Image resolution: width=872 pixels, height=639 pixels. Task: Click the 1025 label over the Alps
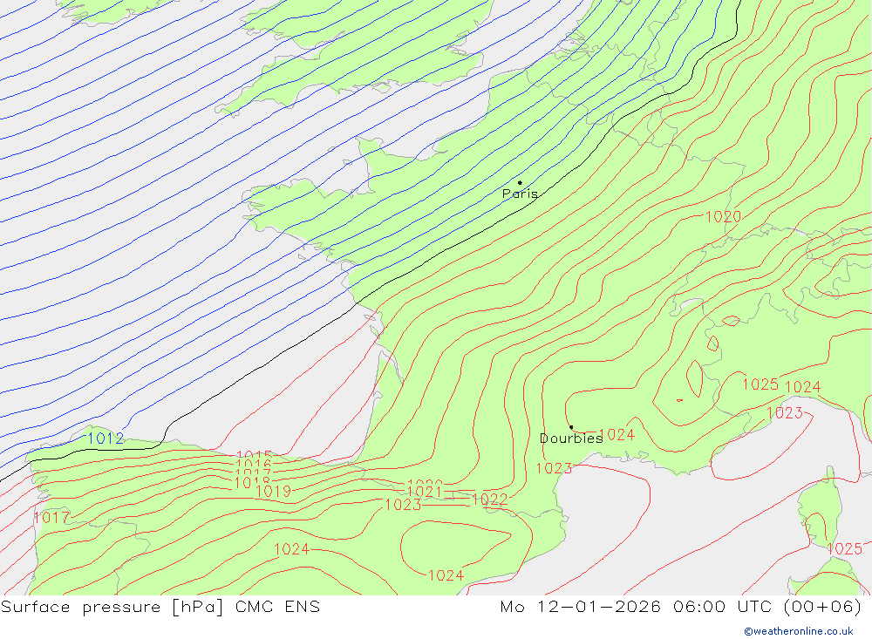760,384
